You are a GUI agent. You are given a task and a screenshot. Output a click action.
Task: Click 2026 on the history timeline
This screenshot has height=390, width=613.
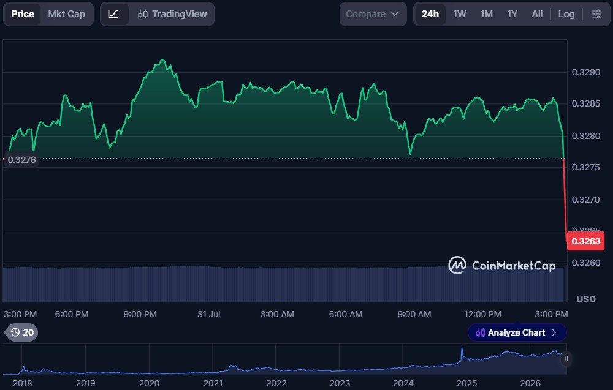pos(530,383)
